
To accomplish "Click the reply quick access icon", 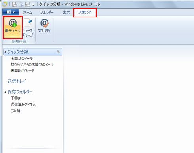I will point(21,5).
